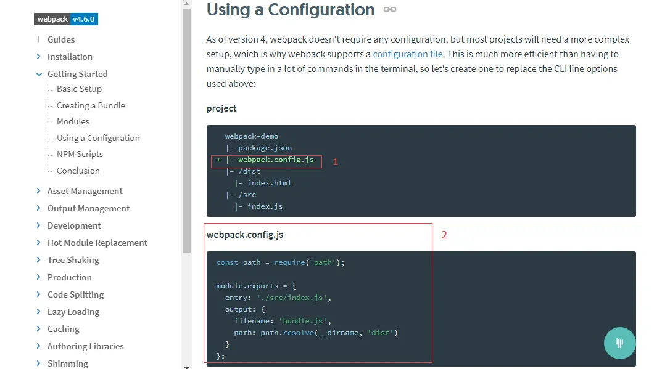Image resolution: width=670 pixels, height=369 pixels.
Task: Open the Production guide
Action: coord(69,277)
